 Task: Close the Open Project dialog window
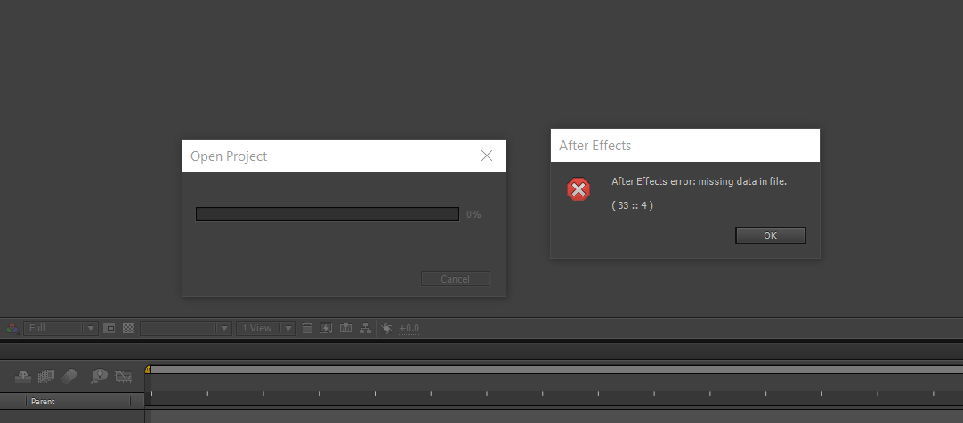coord(487,156)
